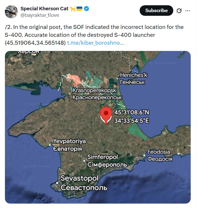Click the tweet text about the S-400
This screenshot has height=208, width=198.
[x=94, y=31]
